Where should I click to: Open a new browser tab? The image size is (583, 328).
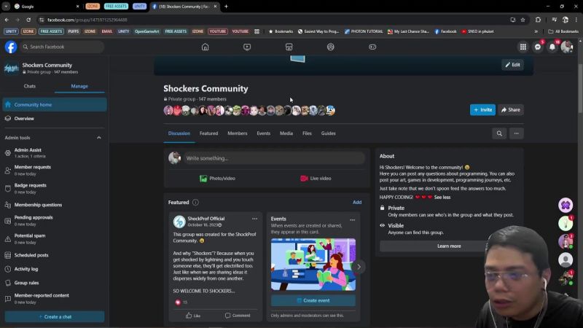[x=226, y=7]
